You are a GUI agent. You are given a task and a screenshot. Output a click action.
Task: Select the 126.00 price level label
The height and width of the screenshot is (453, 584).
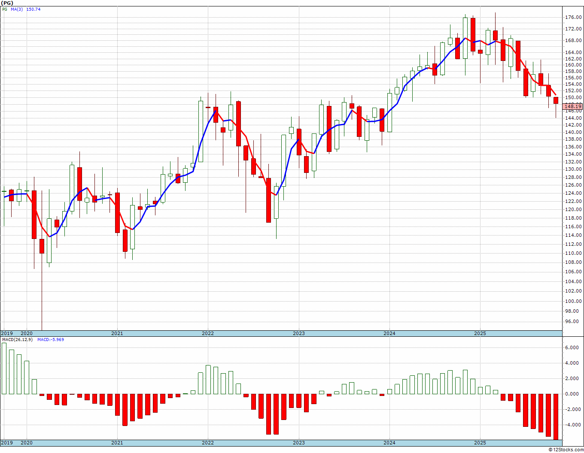(x=574, y=185)
